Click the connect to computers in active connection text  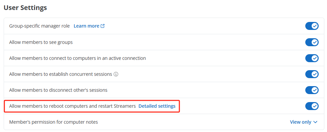(x=77, y=58)
